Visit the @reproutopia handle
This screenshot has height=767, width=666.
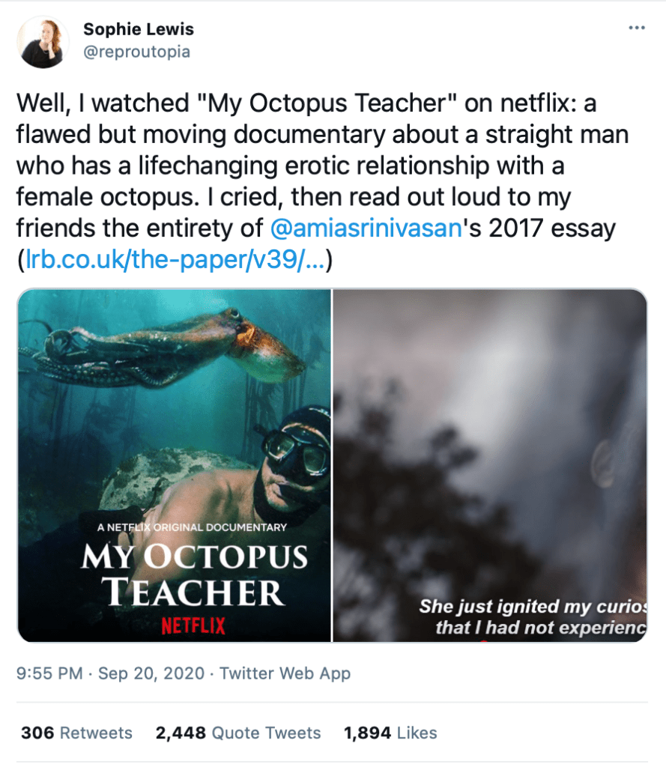(136, 52)
